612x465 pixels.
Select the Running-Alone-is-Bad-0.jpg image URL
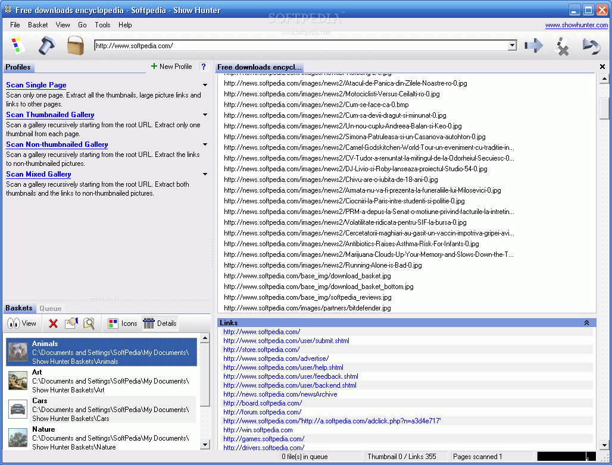323,265
